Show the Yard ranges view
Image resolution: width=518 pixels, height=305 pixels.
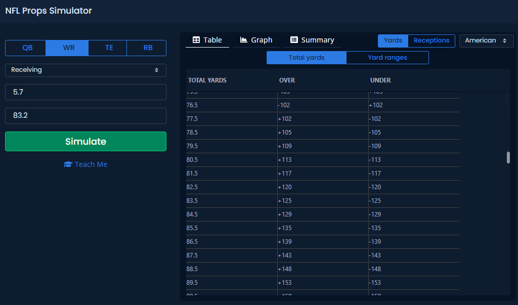click(387, 58)
